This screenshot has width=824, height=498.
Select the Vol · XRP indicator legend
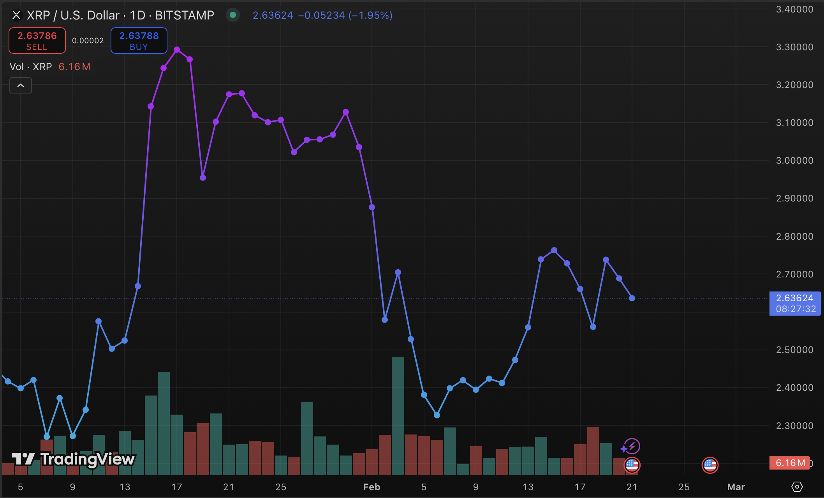pos(31,67)
